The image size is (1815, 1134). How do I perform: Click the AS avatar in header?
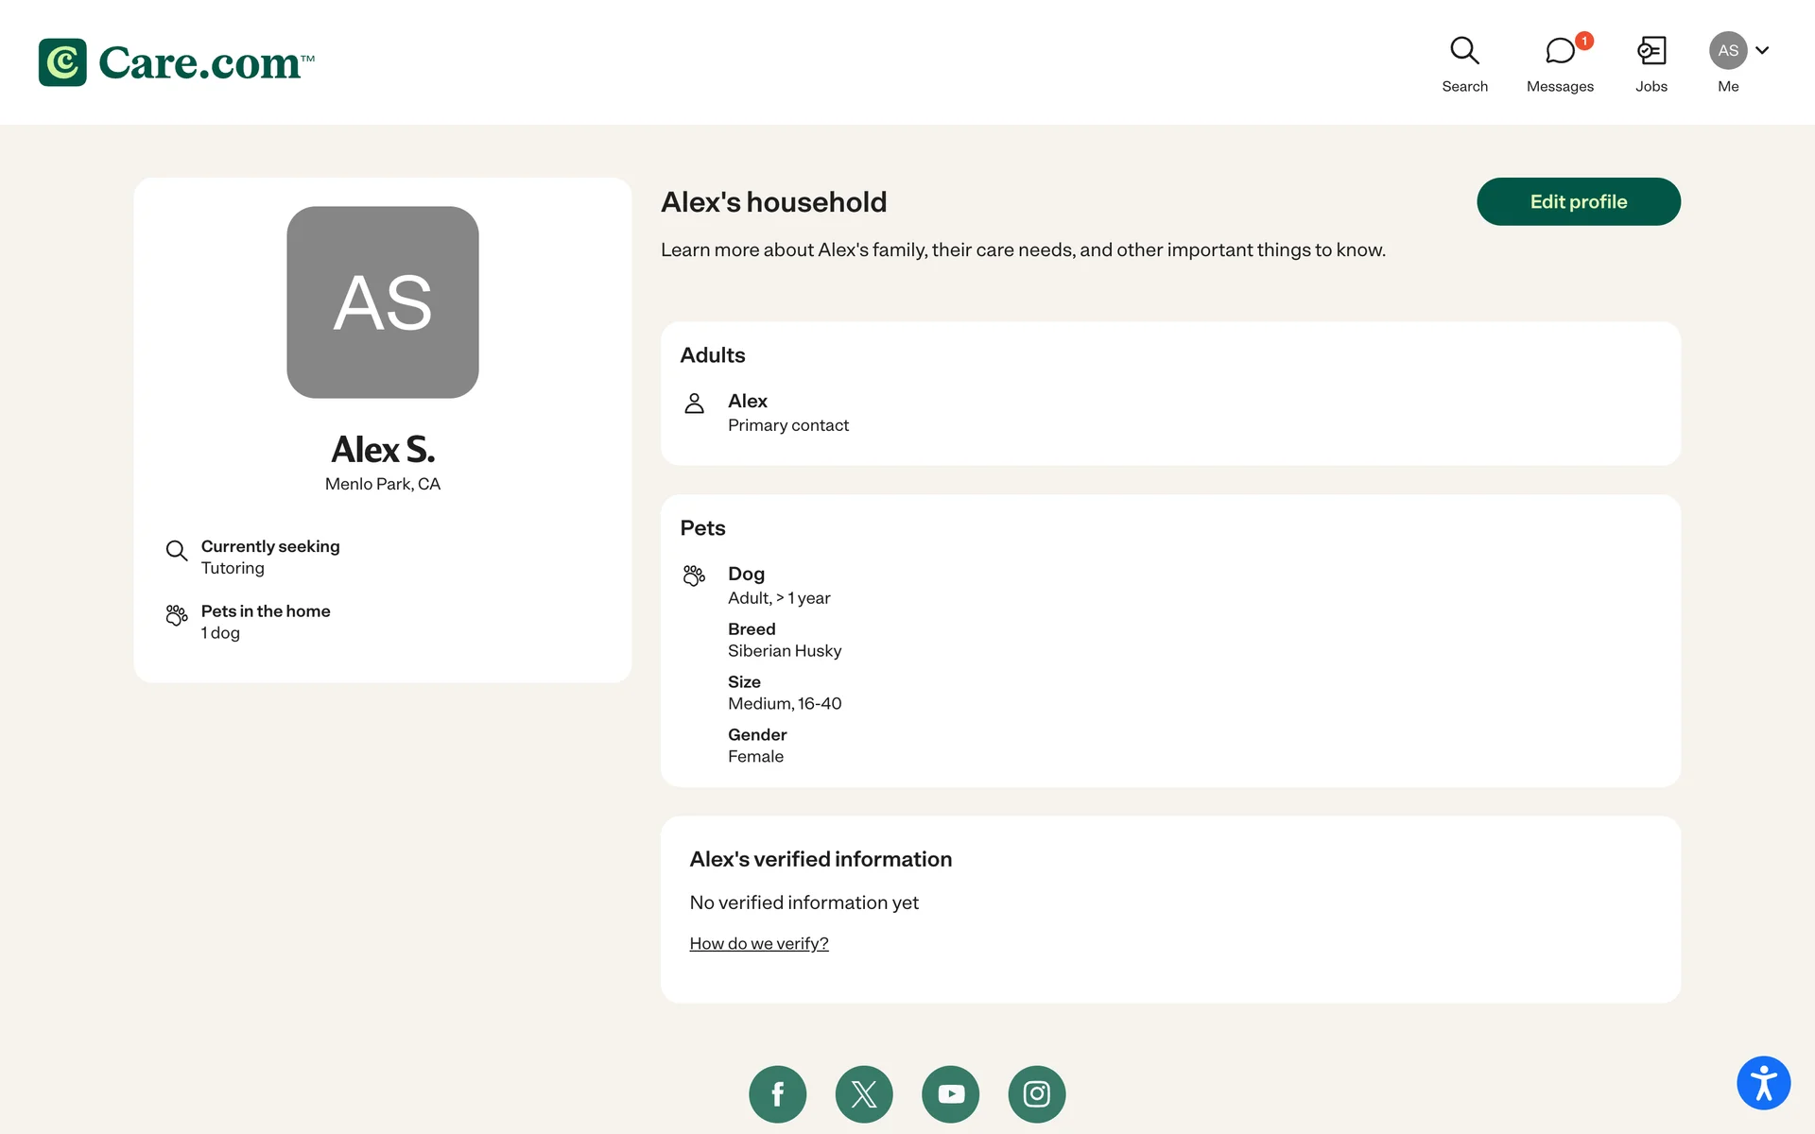(1727, 51)
